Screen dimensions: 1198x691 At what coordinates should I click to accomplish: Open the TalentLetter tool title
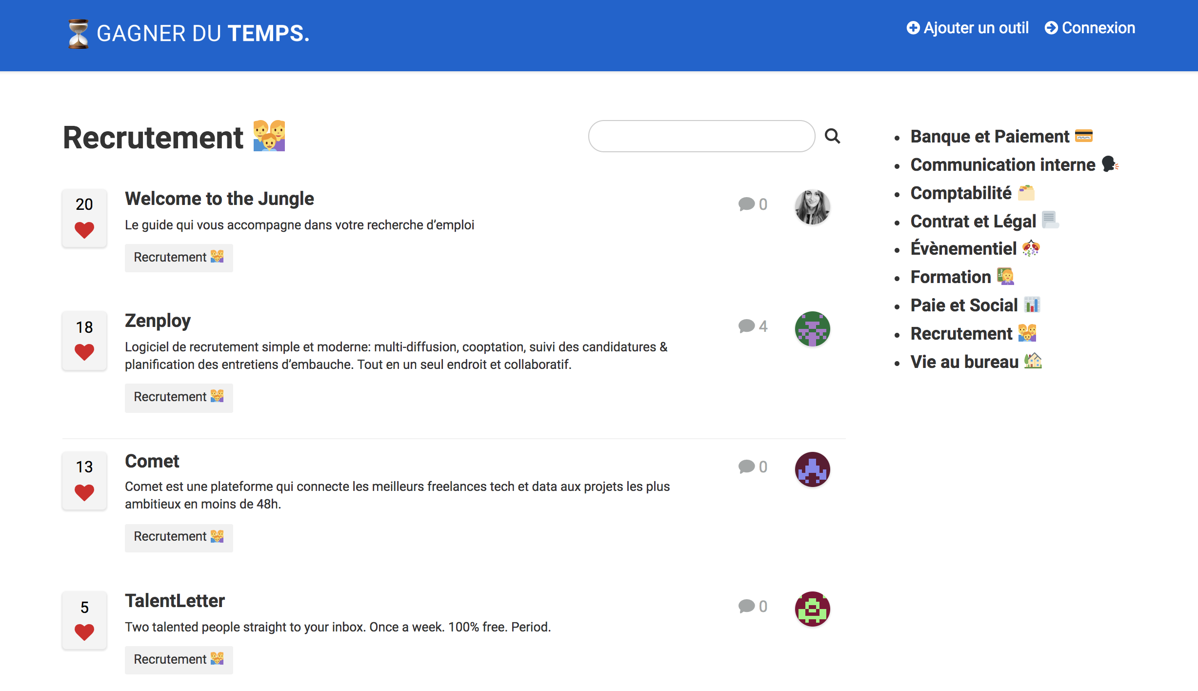[x=175, y=601]
